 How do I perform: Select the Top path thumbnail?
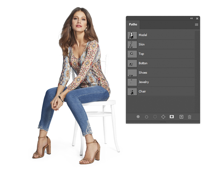pos(132,54)
